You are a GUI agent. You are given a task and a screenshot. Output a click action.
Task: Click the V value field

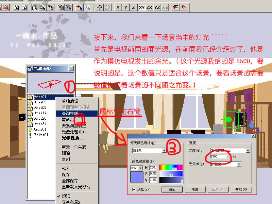pos(153,180)
